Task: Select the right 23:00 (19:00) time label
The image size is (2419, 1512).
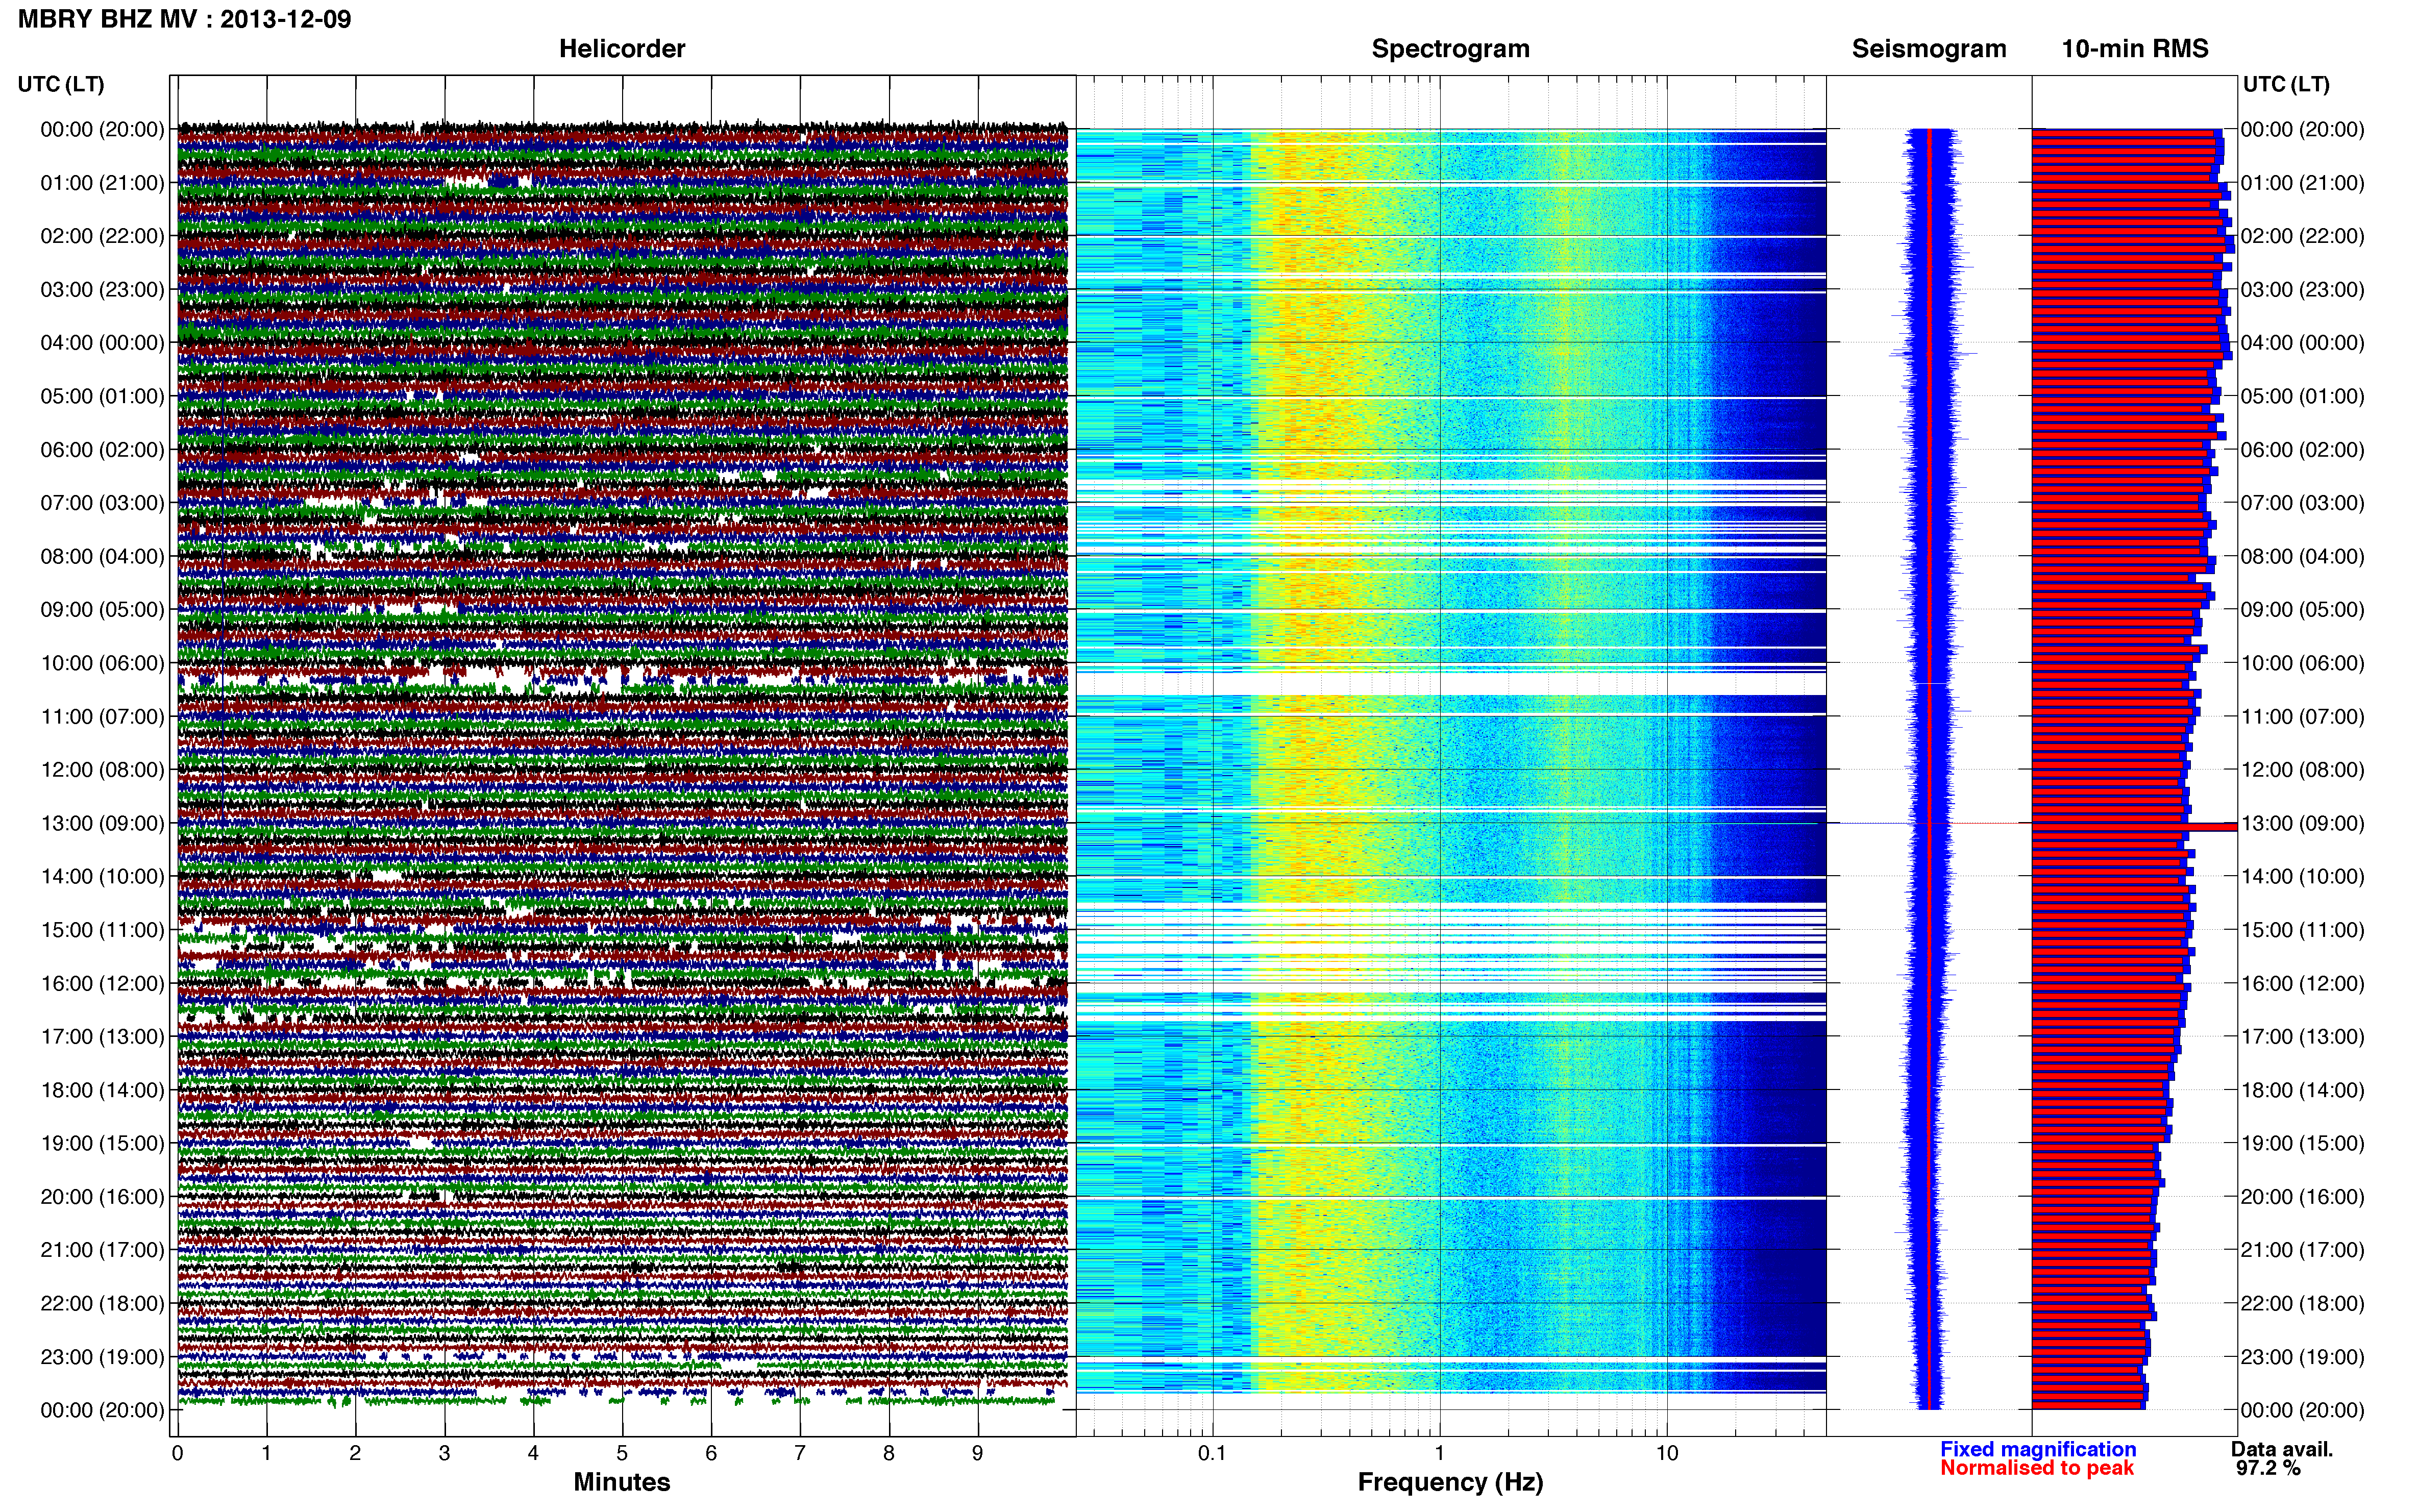Action: click(x=2302, y=1357)
